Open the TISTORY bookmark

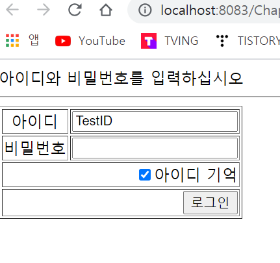(248, 41)
